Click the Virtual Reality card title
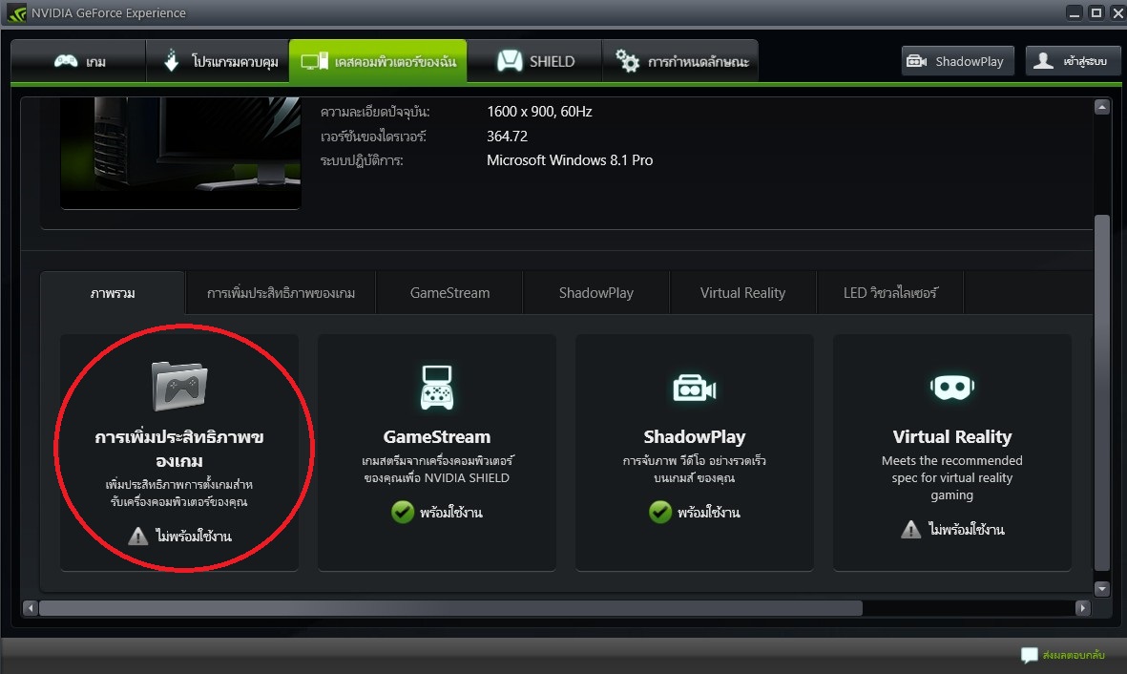Viewport: 1127px width, 674px height. pyautogui.click(x=951, y=436)
